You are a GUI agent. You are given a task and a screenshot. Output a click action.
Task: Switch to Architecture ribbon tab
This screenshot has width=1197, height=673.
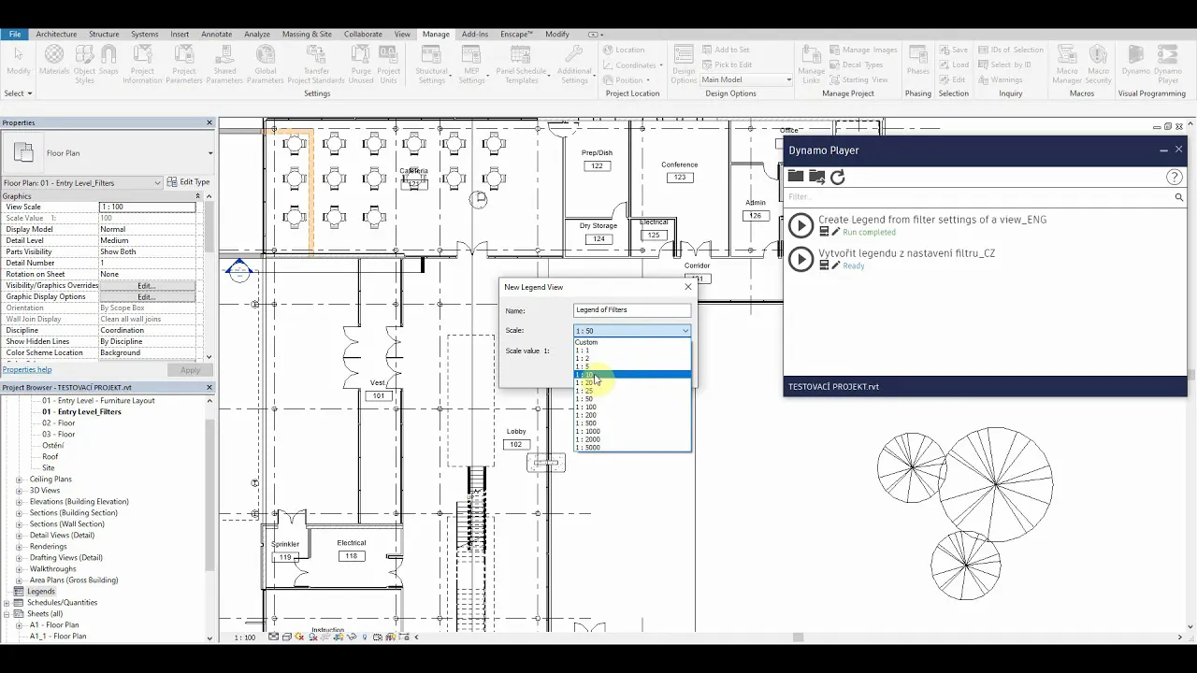coord(56,34)
